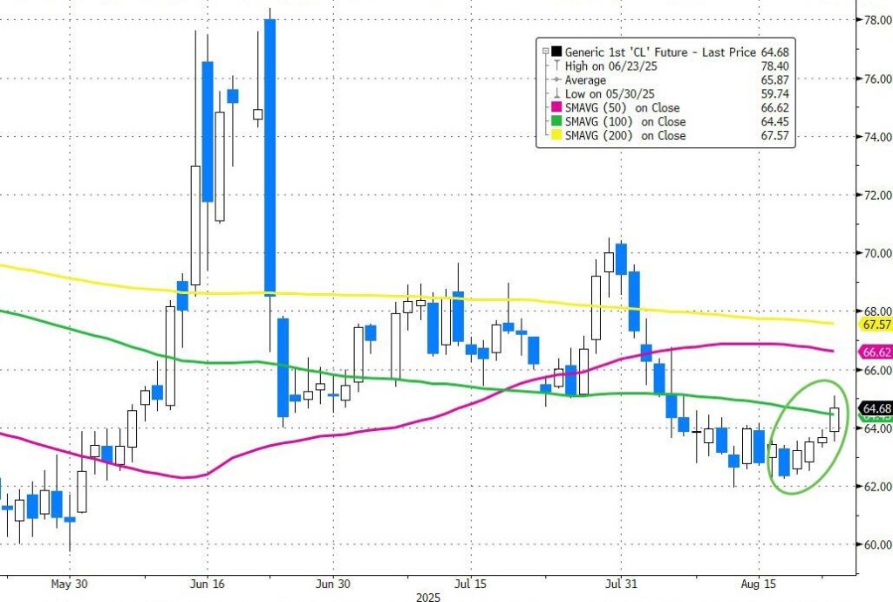Collapse the legend tree with minus box
This screenshot has height=602, width=893.
tap(545, 52)
